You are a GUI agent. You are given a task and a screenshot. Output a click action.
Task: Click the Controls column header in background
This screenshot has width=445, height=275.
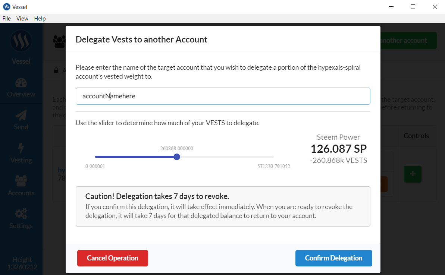[416, 136]
